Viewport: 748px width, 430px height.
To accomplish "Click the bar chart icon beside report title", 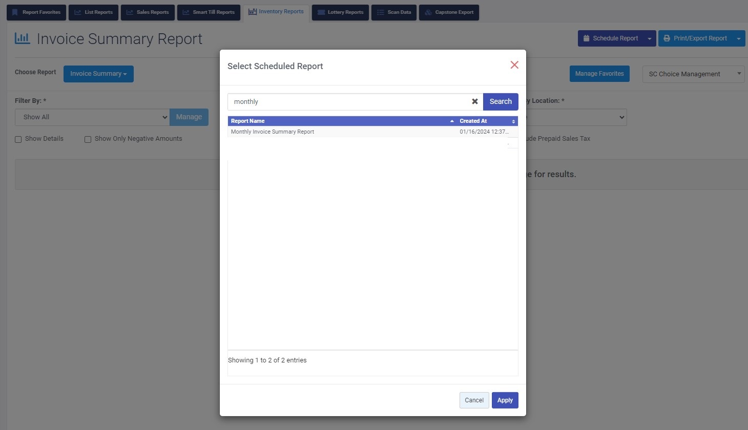I will [22, 38].
